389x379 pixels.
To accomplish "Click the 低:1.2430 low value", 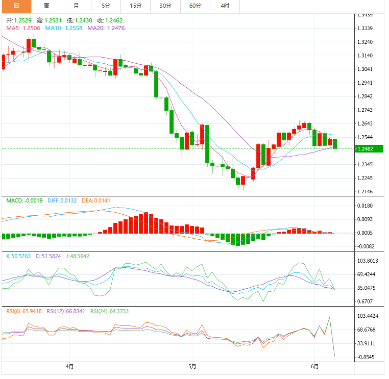I will point(80,20).
